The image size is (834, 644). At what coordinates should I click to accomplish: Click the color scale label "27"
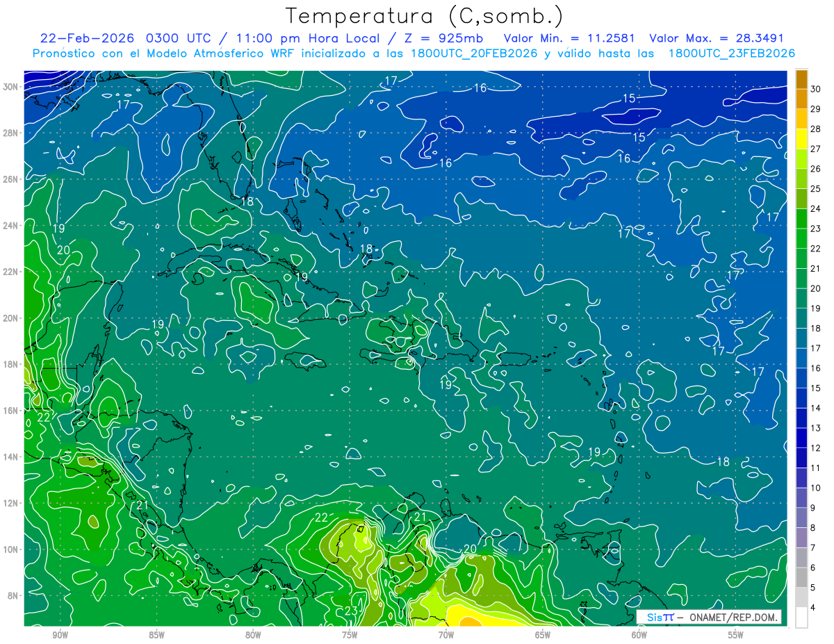816,149
